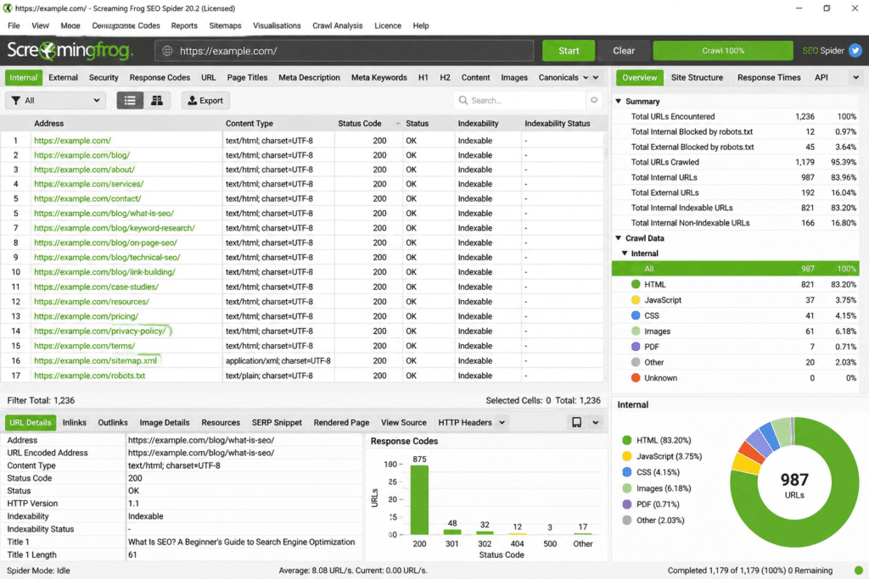The image size is (869, 579).
Task: Select the PDF purple dot row
Action: pos(736,347)
